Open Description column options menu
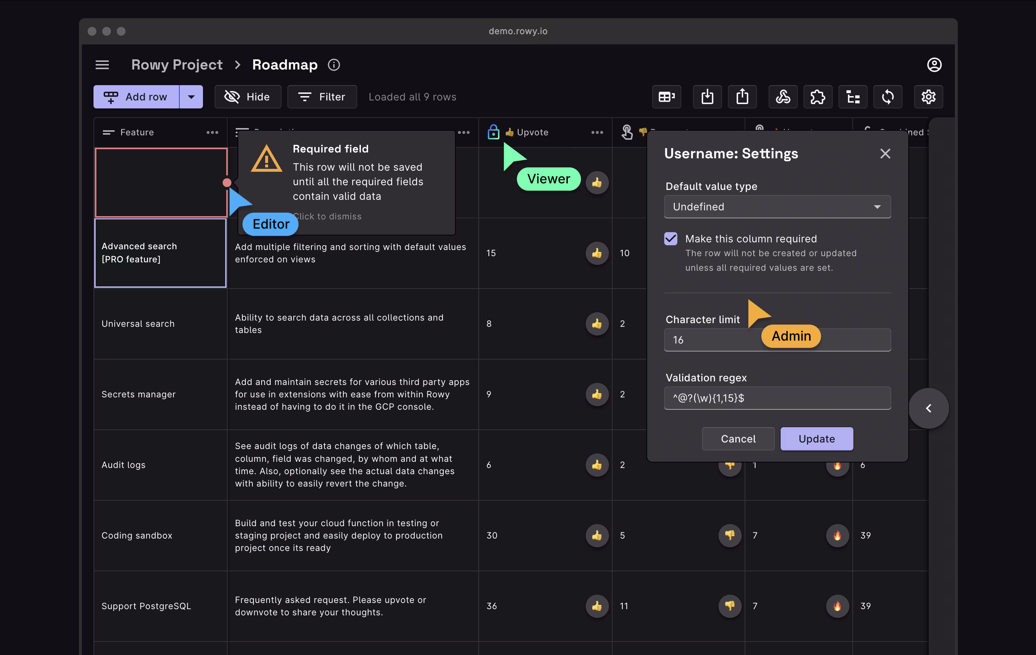 [x=464, y=132]
